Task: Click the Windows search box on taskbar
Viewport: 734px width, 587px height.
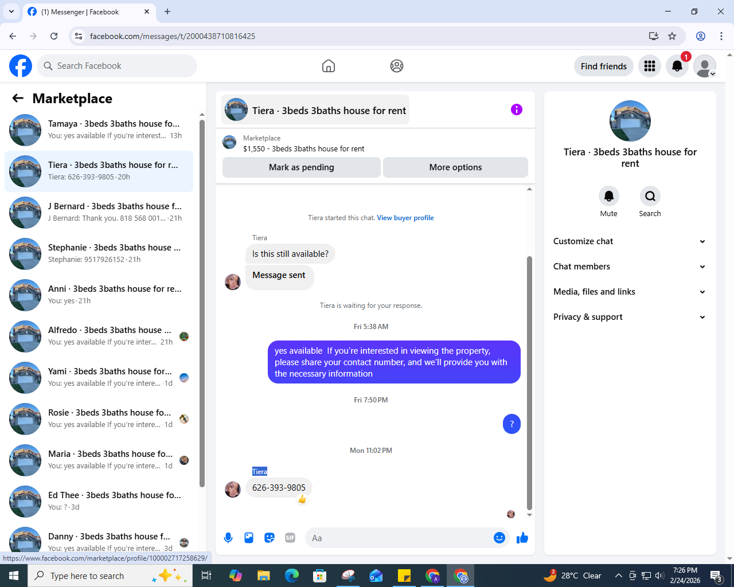Action: (109, 576)
